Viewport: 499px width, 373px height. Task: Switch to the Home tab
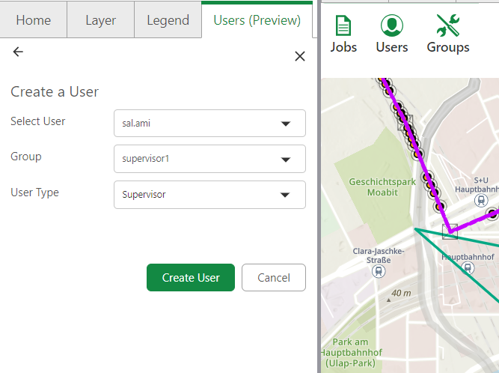[x=34, y=20]
